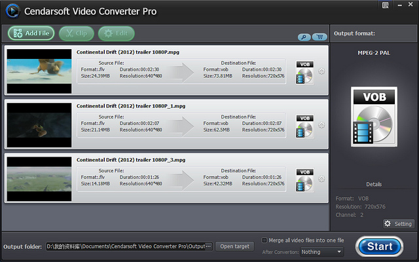Click destination size 42.32MB text
Screen dimensions: 419x262
point(218,183)
